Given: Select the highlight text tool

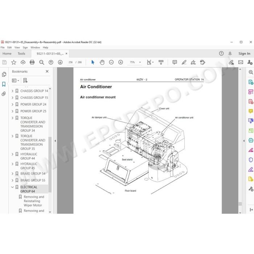Looking at the screenshot, I should click(184, 62).
